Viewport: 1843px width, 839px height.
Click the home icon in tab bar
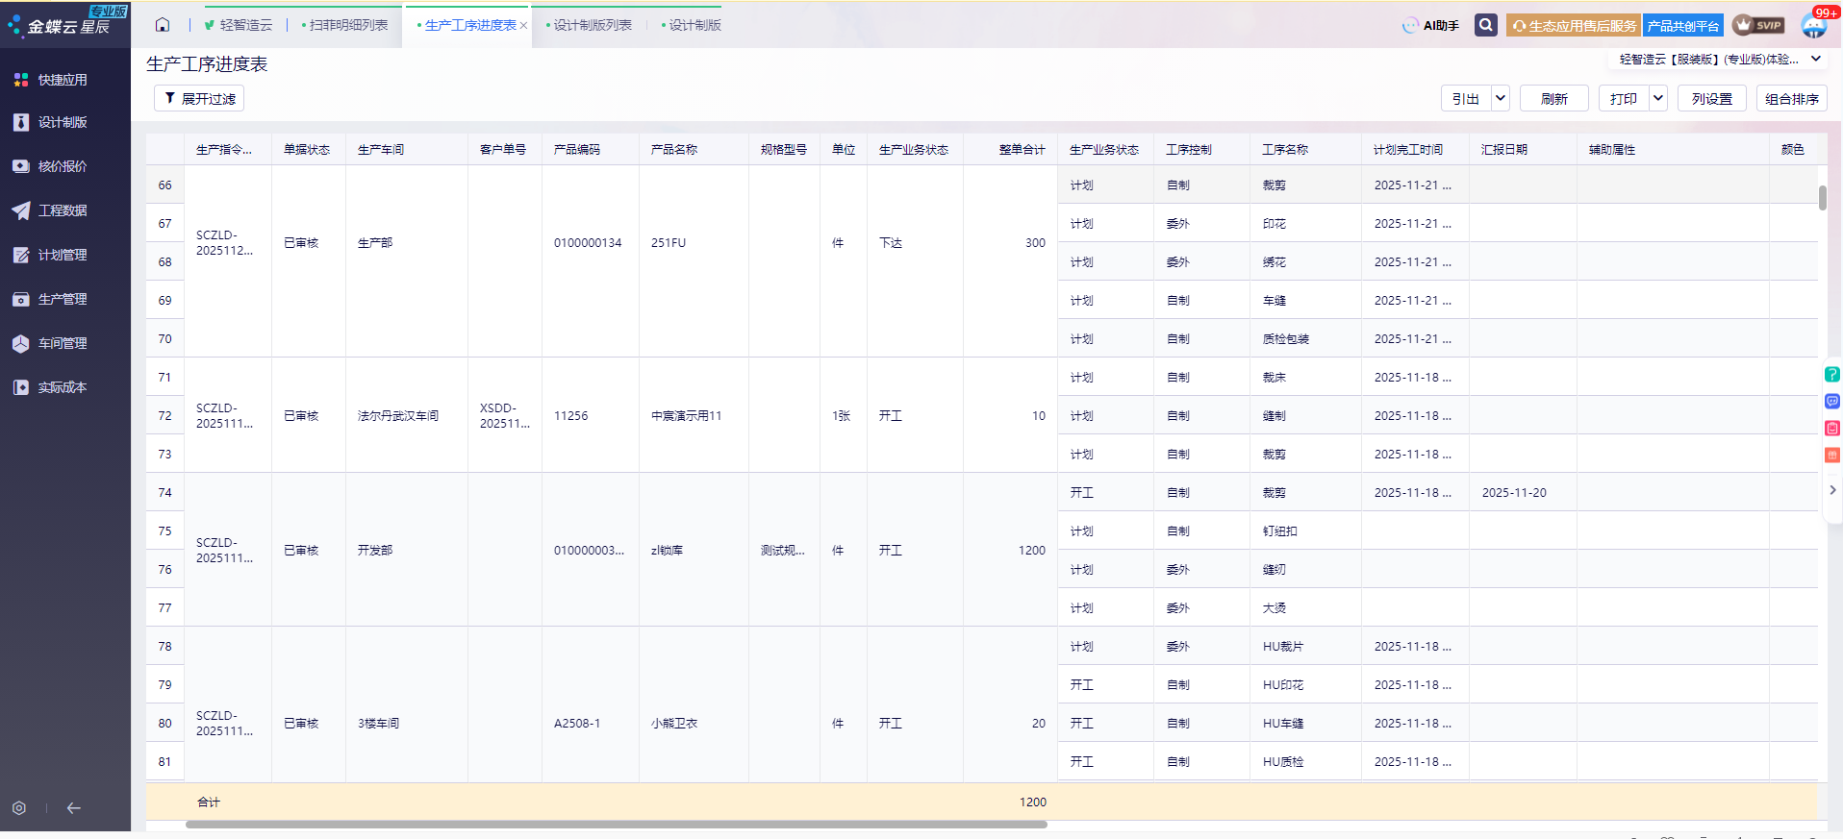coord(163,25)
